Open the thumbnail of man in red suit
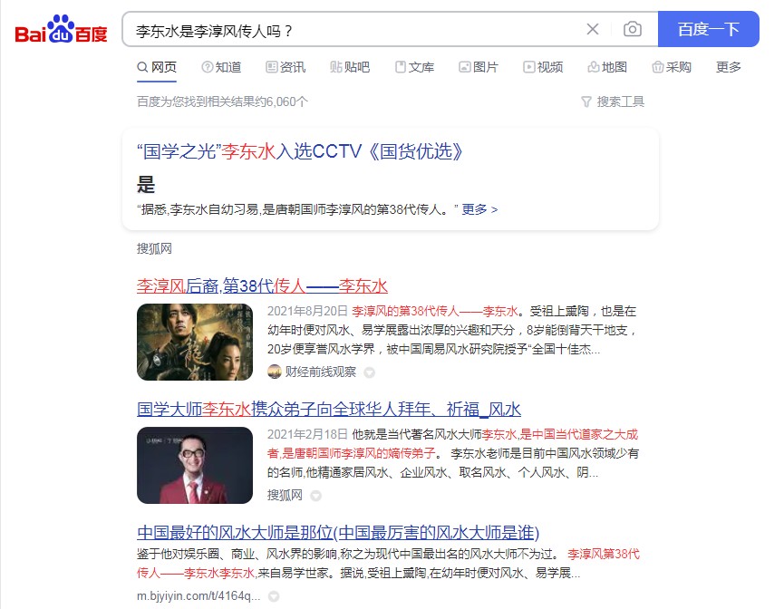The width and height of the screenshot is (784, 609). pyautogui.click(x=195, y=466)
